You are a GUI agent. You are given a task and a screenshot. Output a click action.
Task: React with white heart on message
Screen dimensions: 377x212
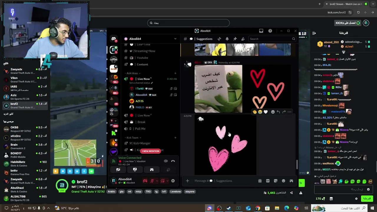266,112
